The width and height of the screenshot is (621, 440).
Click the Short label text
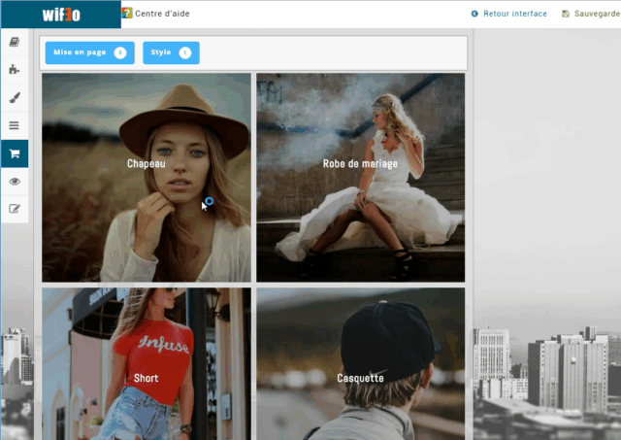147,378
